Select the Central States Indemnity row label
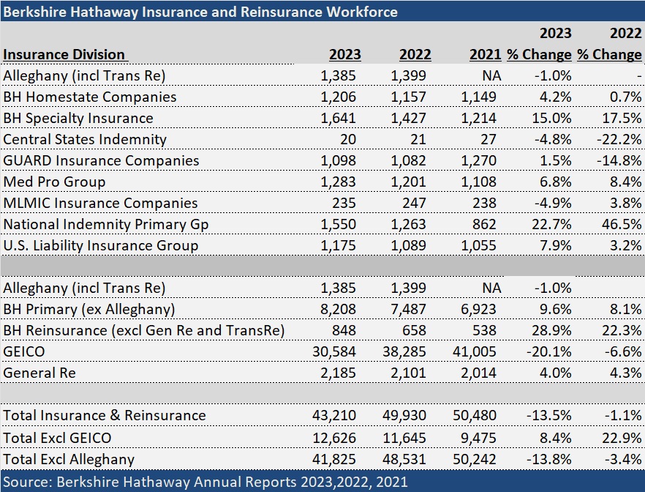 (85, 140)
